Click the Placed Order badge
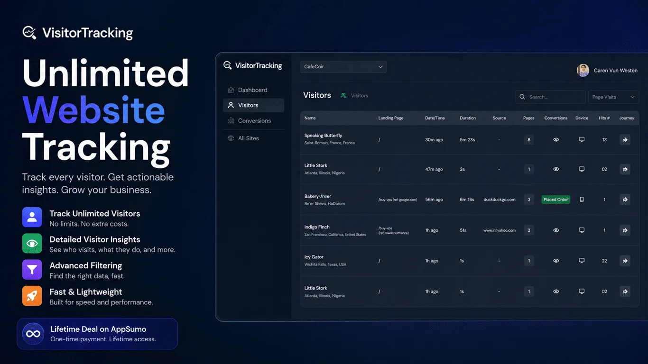 (556, 200)
